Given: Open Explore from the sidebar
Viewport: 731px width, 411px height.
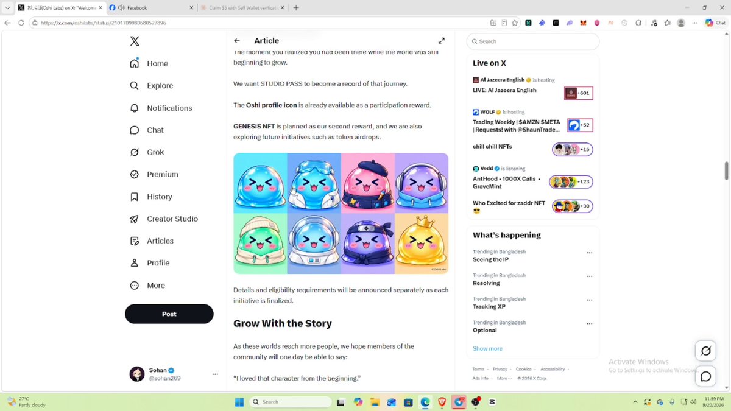Looking at the screenshot, I should tap(152, 86).
